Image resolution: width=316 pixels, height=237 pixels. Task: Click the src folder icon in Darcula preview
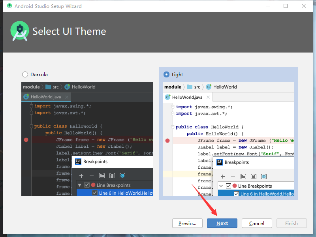click(48, 87)
